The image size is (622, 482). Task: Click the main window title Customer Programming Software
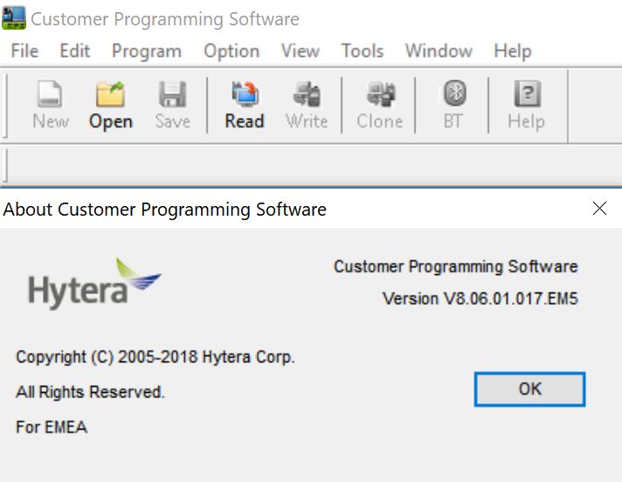[x=165, y=19]
